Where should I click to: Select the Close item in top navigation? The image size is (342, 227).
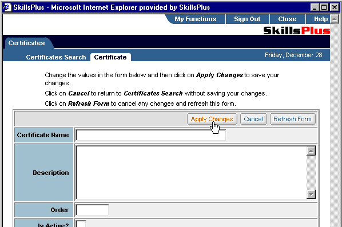point(287,19)
